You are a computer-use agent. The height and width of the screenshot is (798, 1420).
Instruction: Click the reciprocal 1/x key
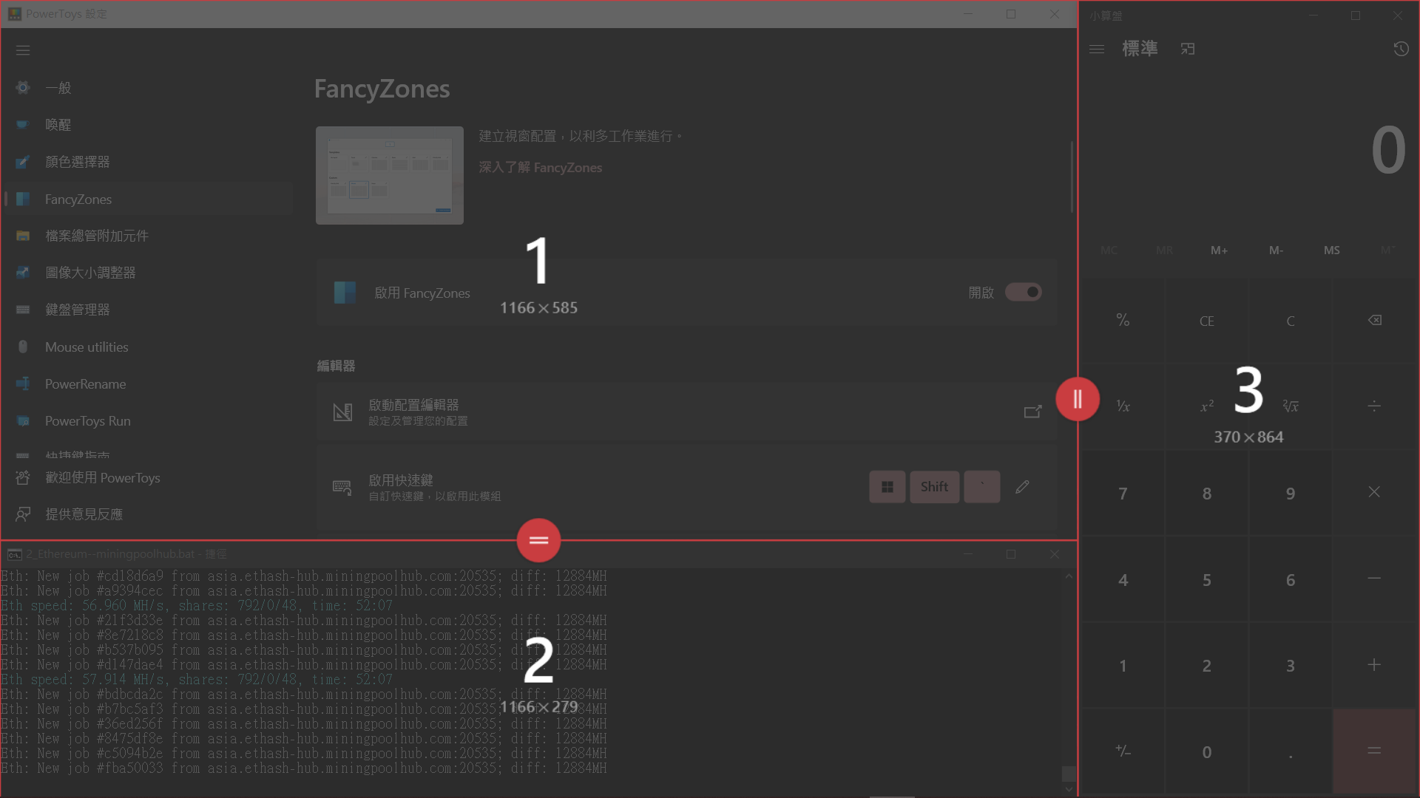[1123, 406]
